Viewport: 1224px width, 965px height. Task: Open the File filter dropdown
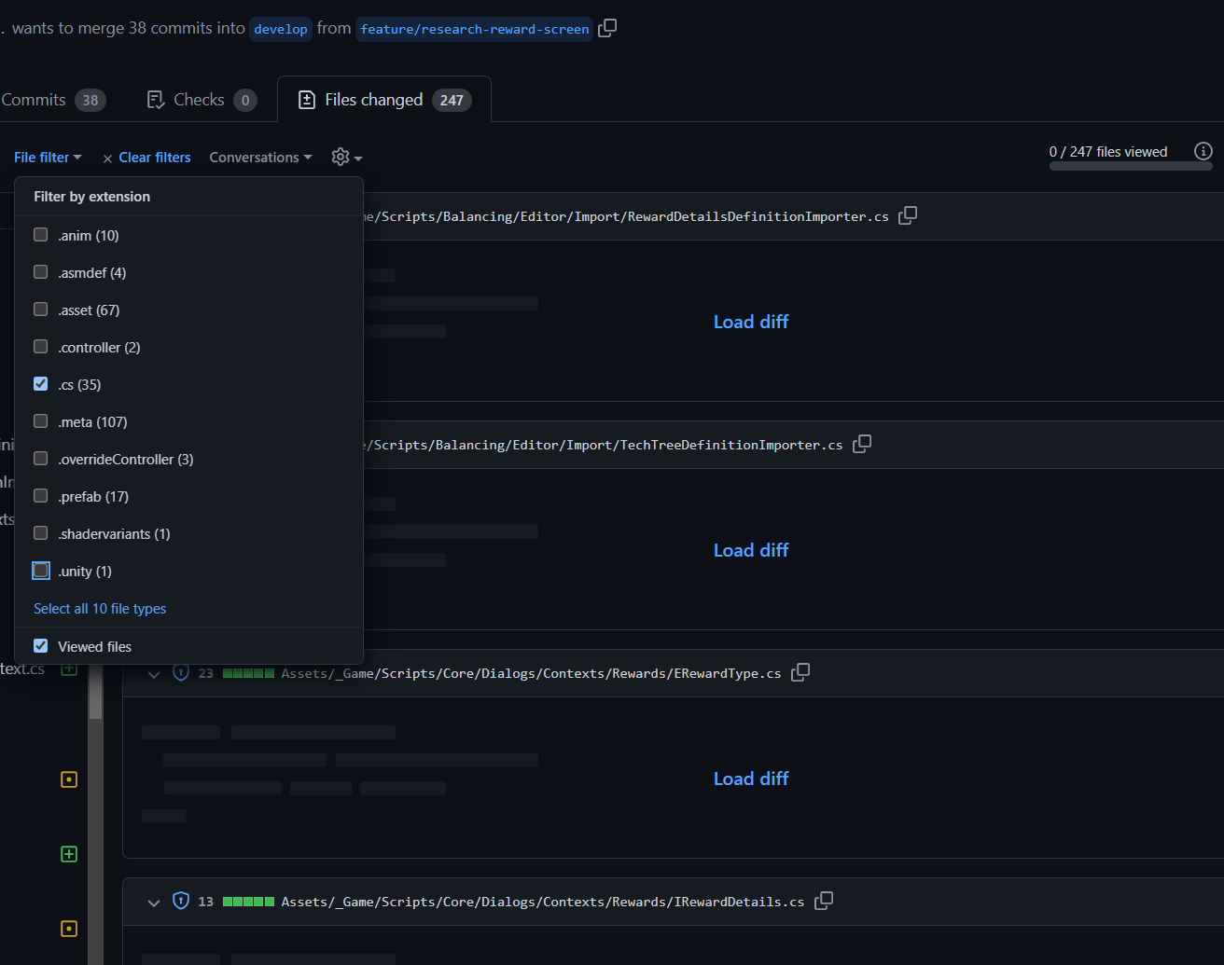[48, 158]
